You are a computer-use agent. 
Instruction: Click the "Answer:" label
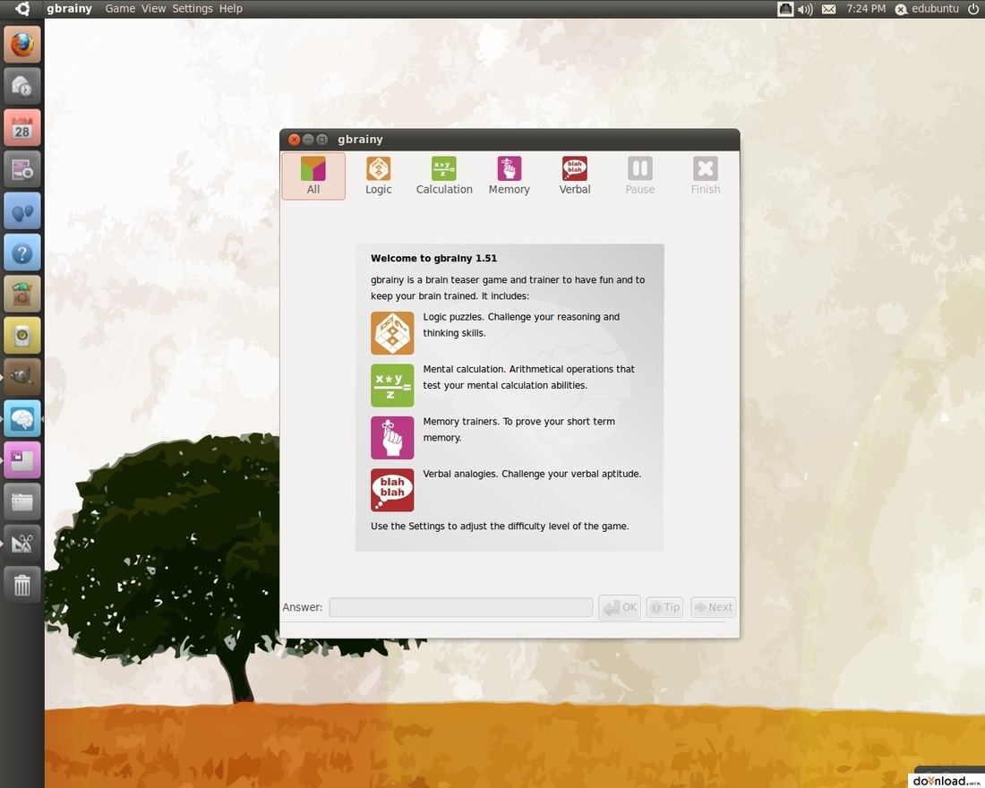tap(302, 607)
